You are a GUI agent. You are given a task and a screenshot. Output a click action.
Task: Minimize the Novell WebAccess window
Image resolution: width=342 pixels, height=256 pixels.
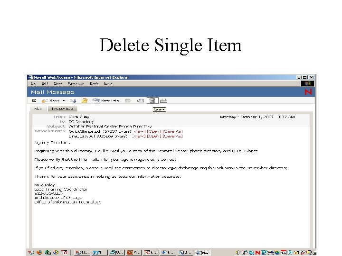coord(299,77)
